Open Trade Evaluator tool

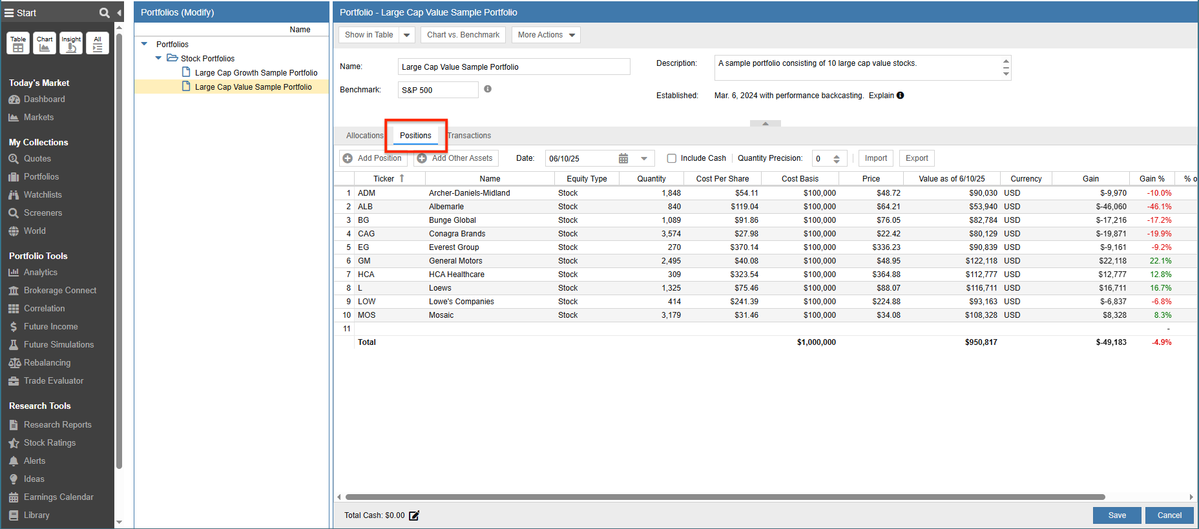46,381
